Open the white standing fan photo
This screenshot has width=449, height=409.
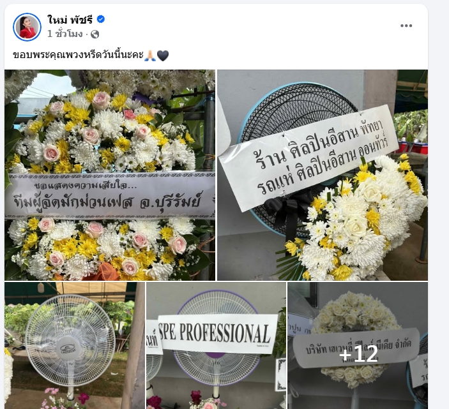[75, 345]
